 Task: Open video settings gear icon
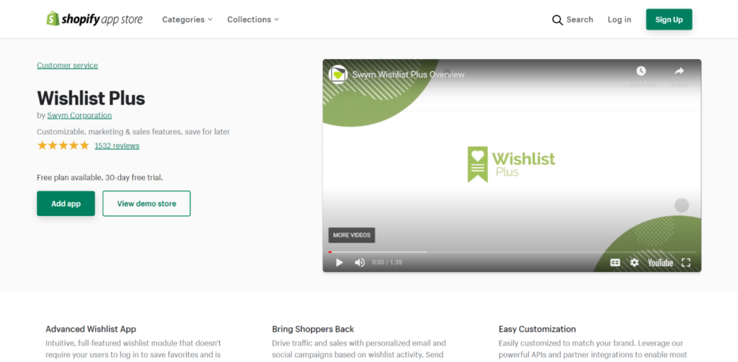coord(634,263)
